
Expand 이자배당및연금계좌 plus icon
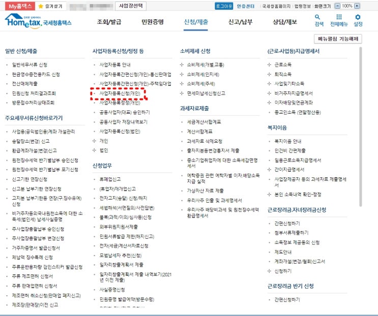[269, 103]
